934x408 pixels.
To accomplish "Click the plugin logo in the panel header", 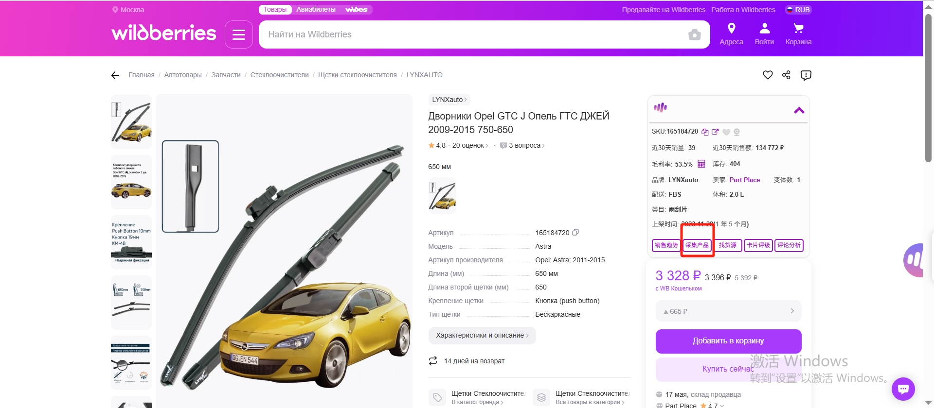I will [660, 107].
